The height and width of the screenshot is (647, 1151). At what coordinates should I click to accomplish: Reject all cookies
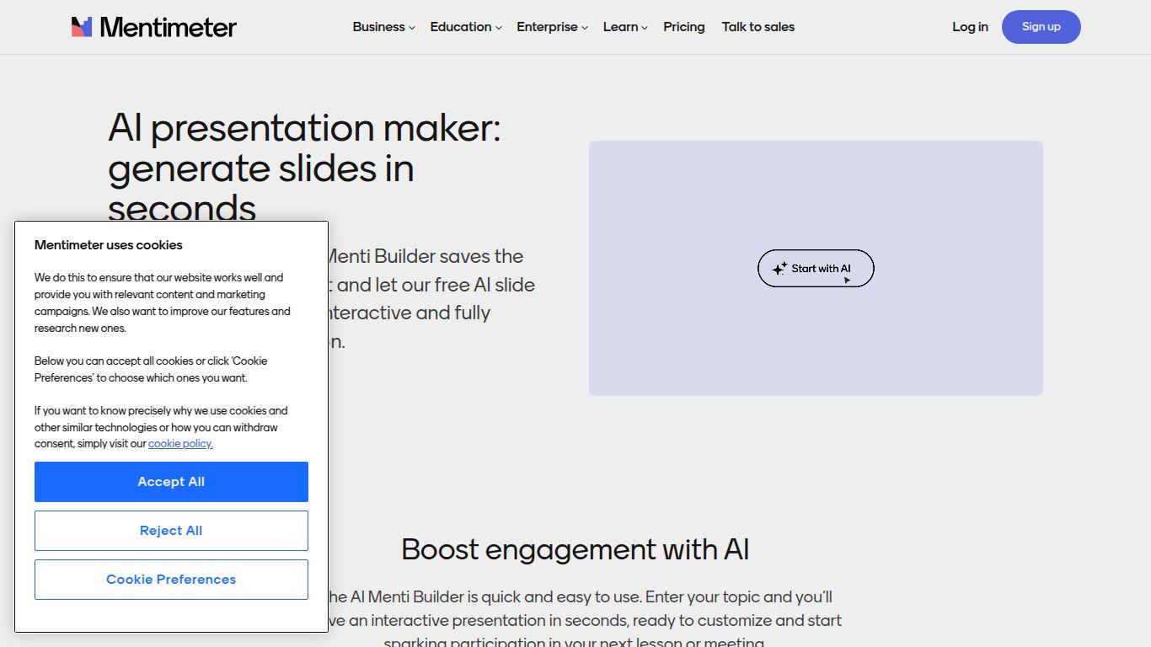[x=170, y=530]
